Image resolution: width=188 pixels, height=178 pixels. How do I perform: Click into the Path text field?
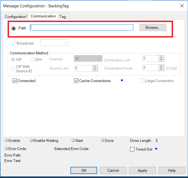82,27
